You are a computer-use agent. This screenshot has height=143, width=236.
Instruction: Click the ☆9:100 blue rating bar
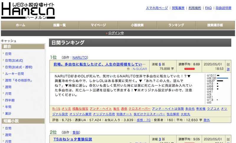222,78
